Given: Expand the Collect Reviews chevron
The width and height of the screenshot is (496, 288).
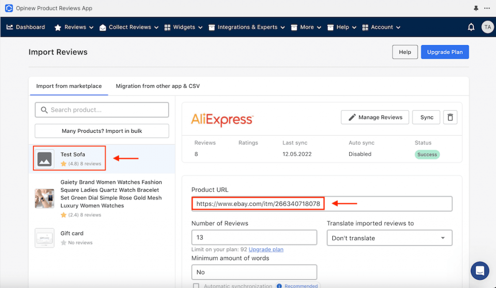Looking at the screenshot, I should coord(156,28).
